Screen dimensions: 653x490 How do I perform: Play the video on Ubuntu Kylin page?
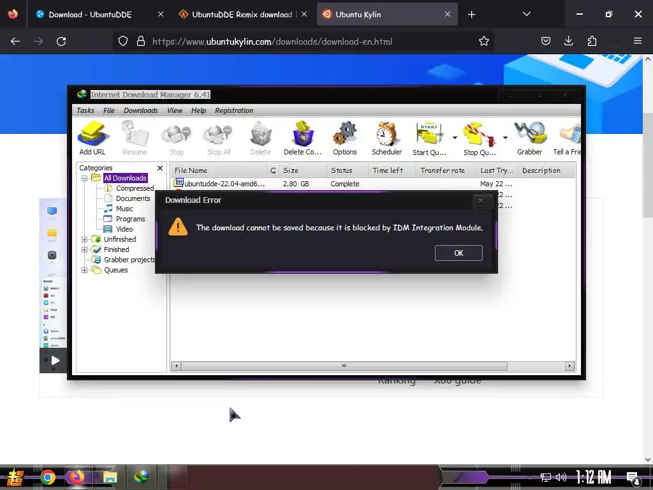(55, 360)
